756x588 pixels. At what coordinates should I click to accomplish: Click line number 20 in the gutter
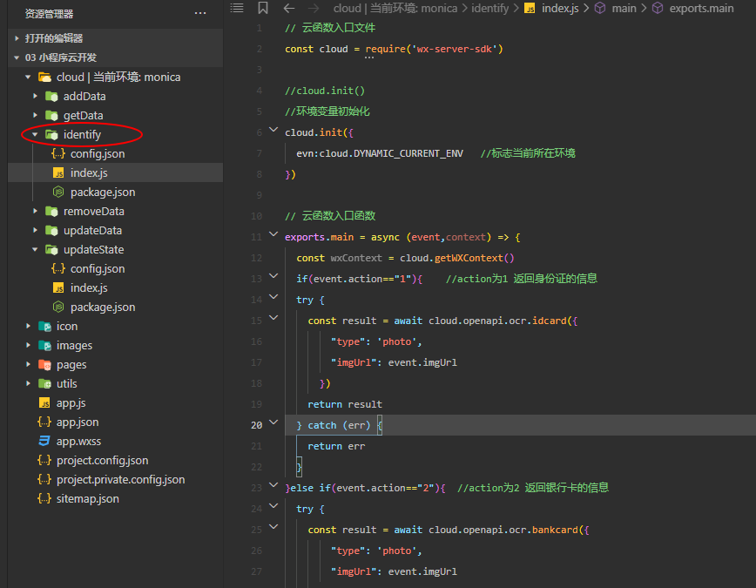pos(256,425)
